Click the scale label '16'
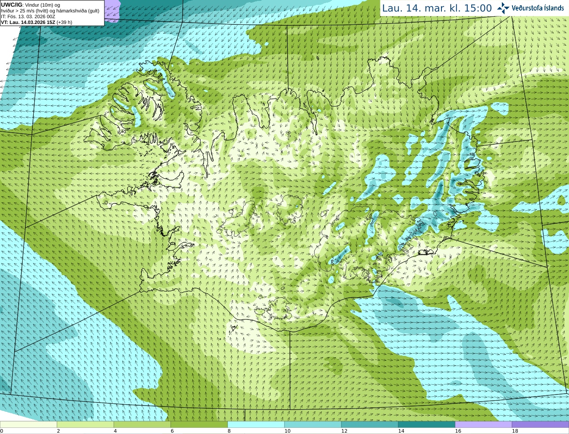 point(458,431)
